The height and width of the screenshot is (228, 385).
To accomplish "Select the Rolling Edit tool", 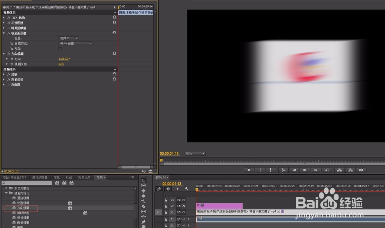I will (144, 196).
